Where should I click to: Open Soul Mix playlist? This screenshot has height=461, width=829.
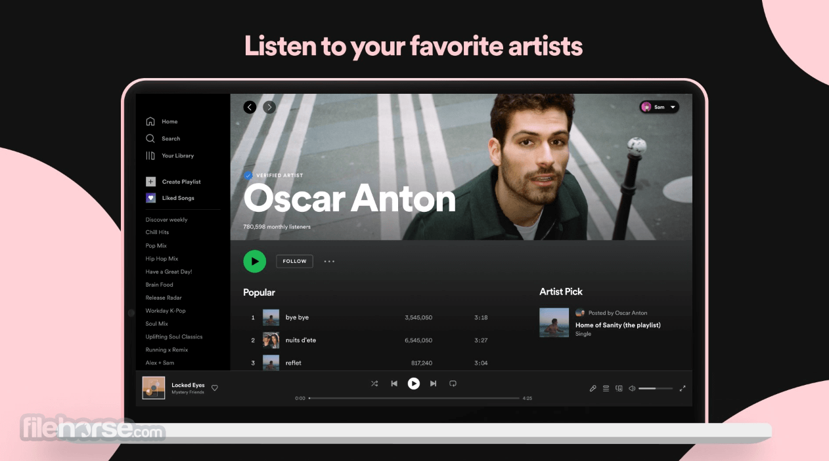tap(156, 324)
